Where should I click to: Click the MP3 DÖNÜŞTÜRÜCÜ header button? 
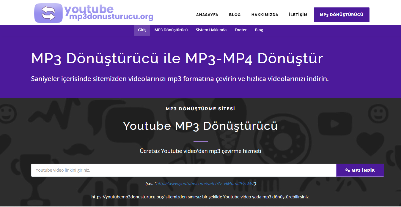[x=342, y=15]
